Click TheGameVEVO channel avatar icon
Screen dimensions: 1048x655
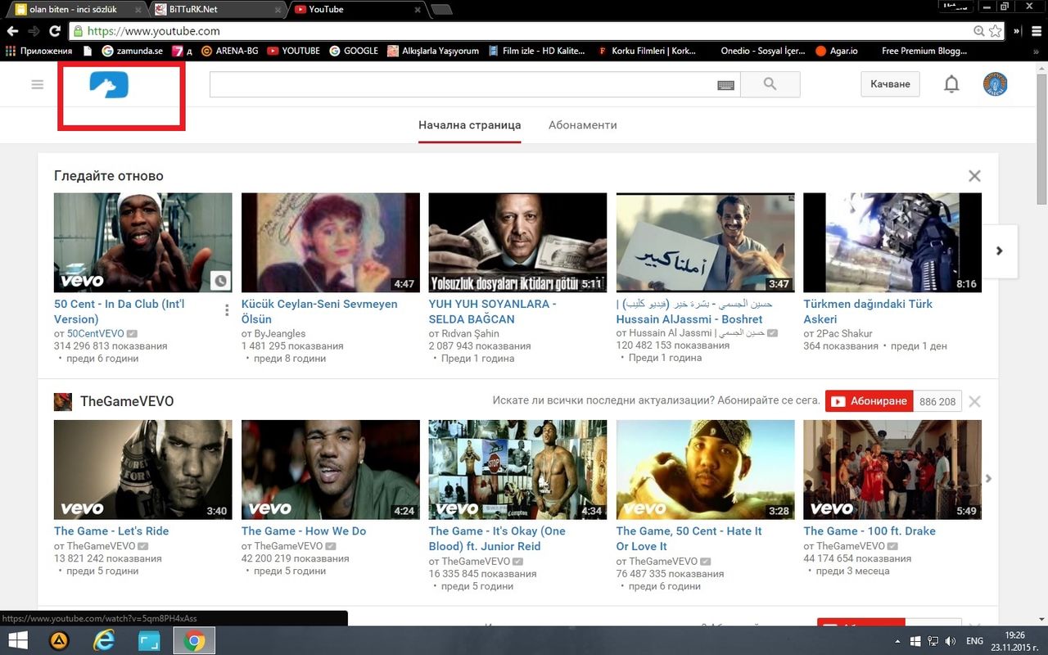coord(63,401)
